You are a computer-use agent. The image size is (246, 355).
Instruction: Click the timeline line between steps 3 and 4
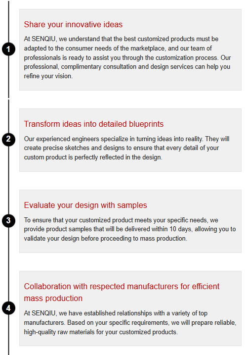[8, 264]
